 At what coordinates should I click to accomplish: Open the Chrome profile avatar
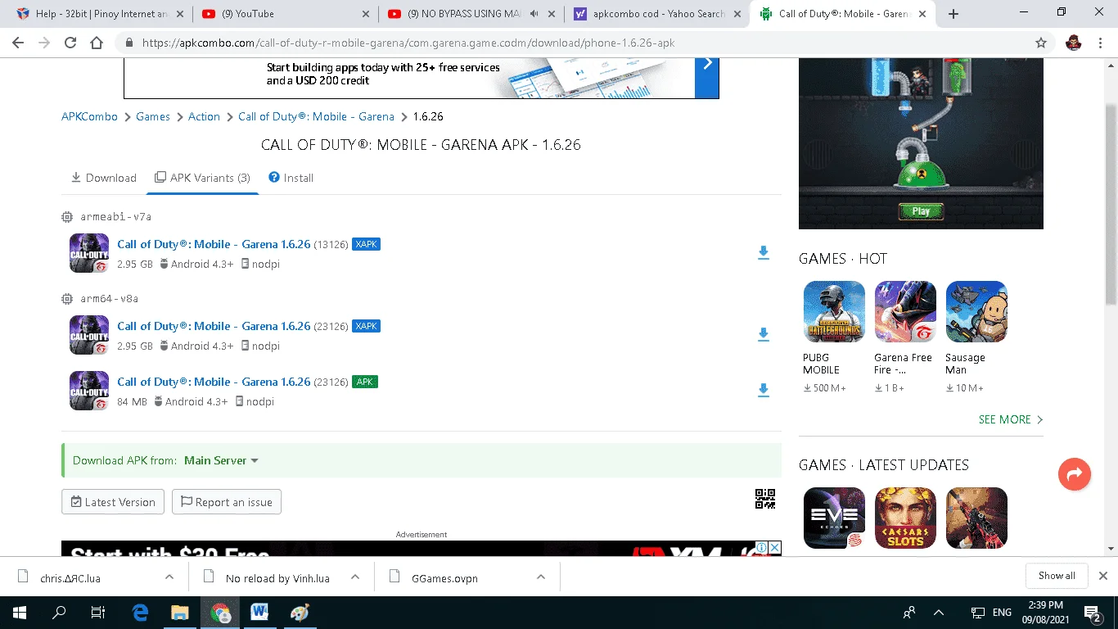click(1074, 43)
